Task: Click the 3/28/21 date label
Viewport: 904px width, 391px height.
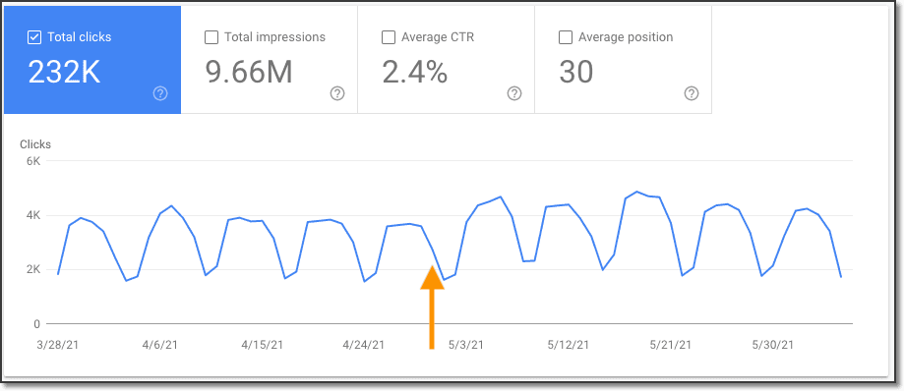Action: coord(57,345)
